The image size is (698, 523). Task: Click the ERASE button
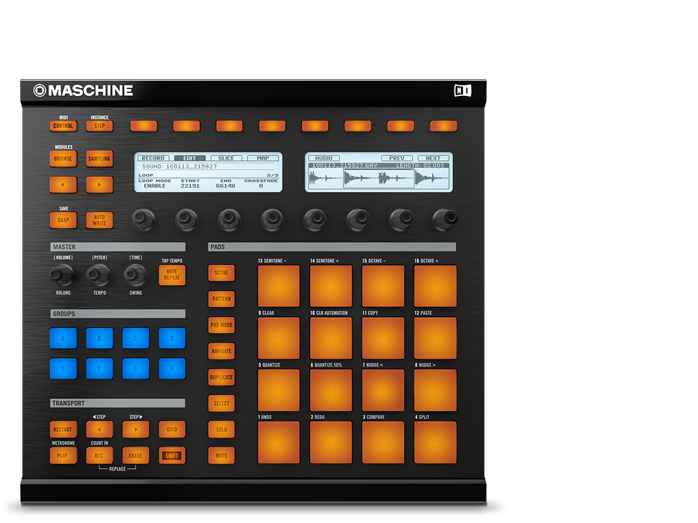tap(136, 456)
